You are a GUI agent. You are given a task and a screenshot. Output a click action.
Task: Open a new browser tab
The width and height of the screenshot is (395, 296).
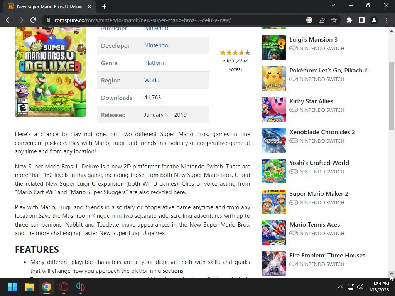click(104, 7)
